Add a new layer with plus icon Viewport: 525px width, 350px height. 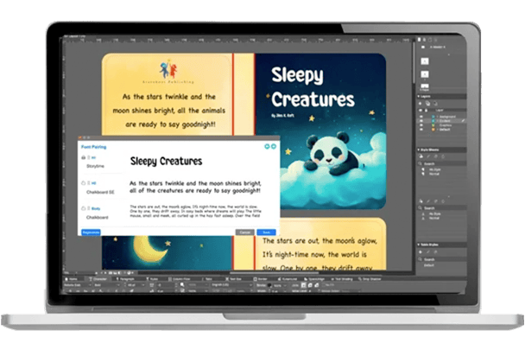pyautogui.click(x=421, y=103)
